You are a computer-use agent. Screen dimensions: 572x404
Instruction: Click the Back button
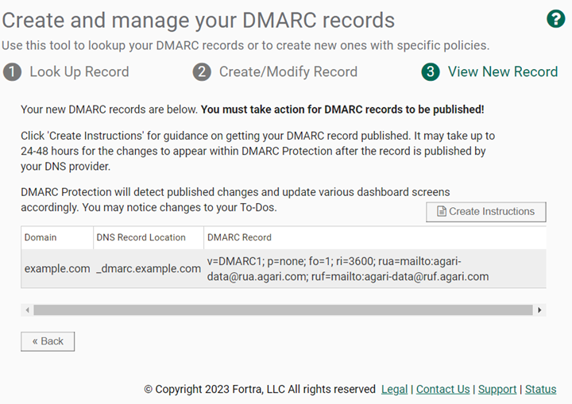pos(48,341)
